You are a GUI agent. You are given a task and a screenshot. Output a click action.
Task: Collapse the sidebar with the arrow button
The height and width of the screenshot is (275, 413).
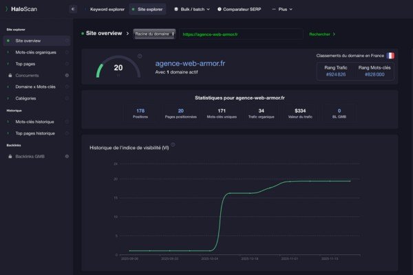point(73,10)
